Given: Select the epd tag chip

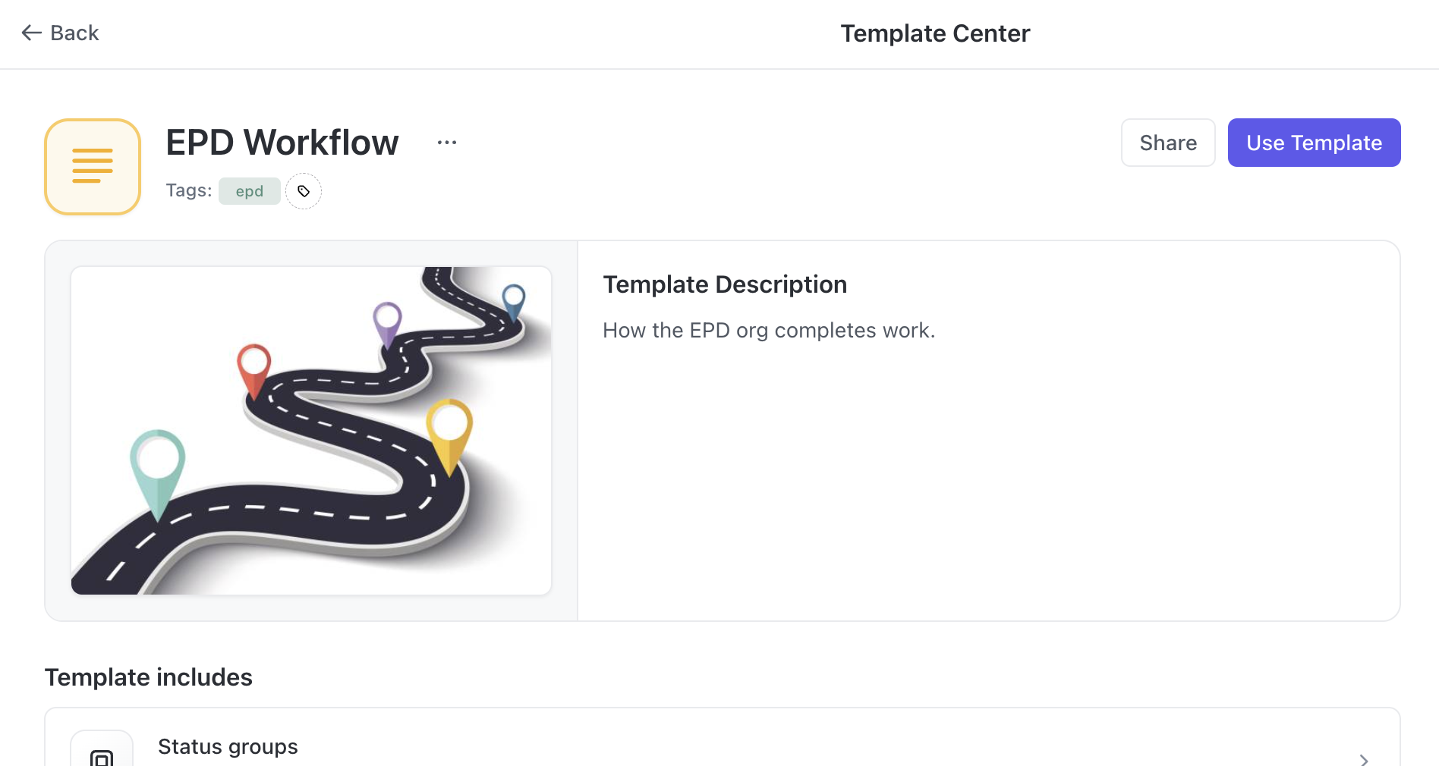Looking at the screenshot, I should click(249, 191).
